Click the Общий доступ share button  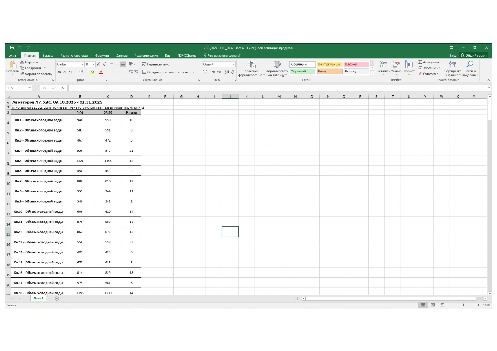tap(474, 55)
